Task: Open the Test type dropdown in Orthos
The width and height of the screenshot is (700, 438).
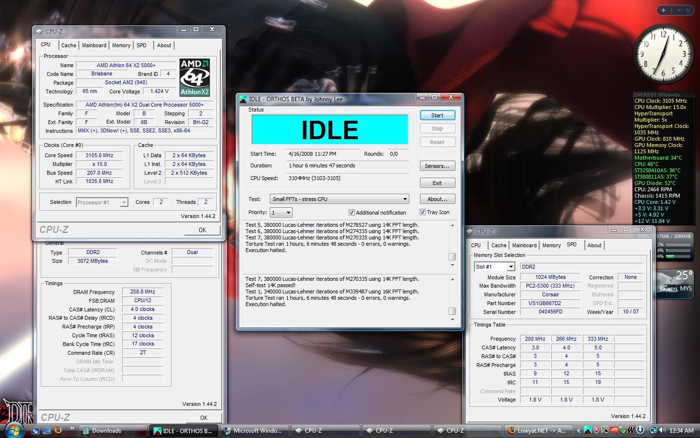Action: [339, 199]
